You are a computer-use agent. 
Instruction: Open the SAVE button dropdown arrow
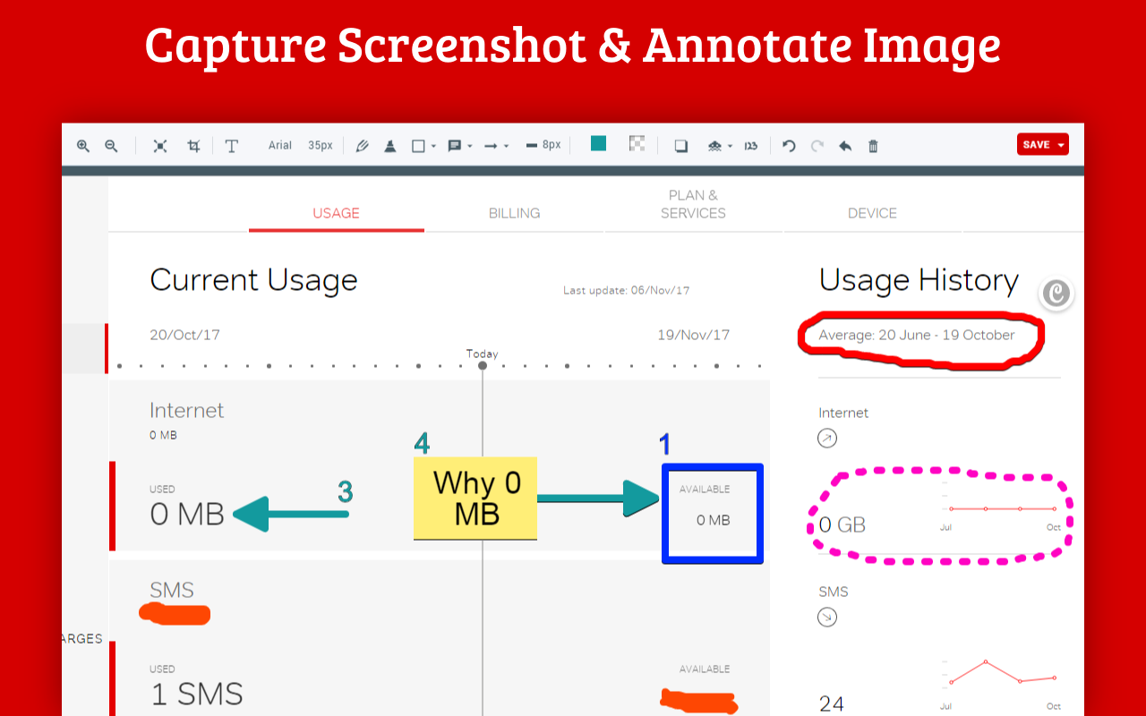1062,145
